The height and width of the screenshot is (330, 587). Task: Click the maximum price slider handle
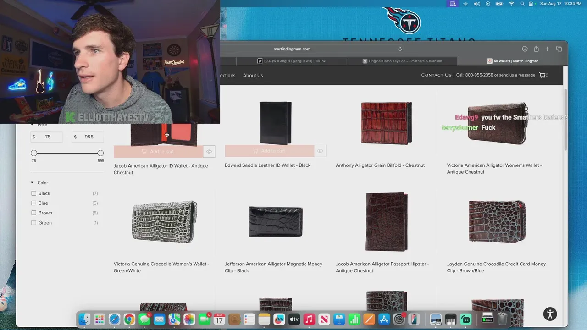point(100,153)
